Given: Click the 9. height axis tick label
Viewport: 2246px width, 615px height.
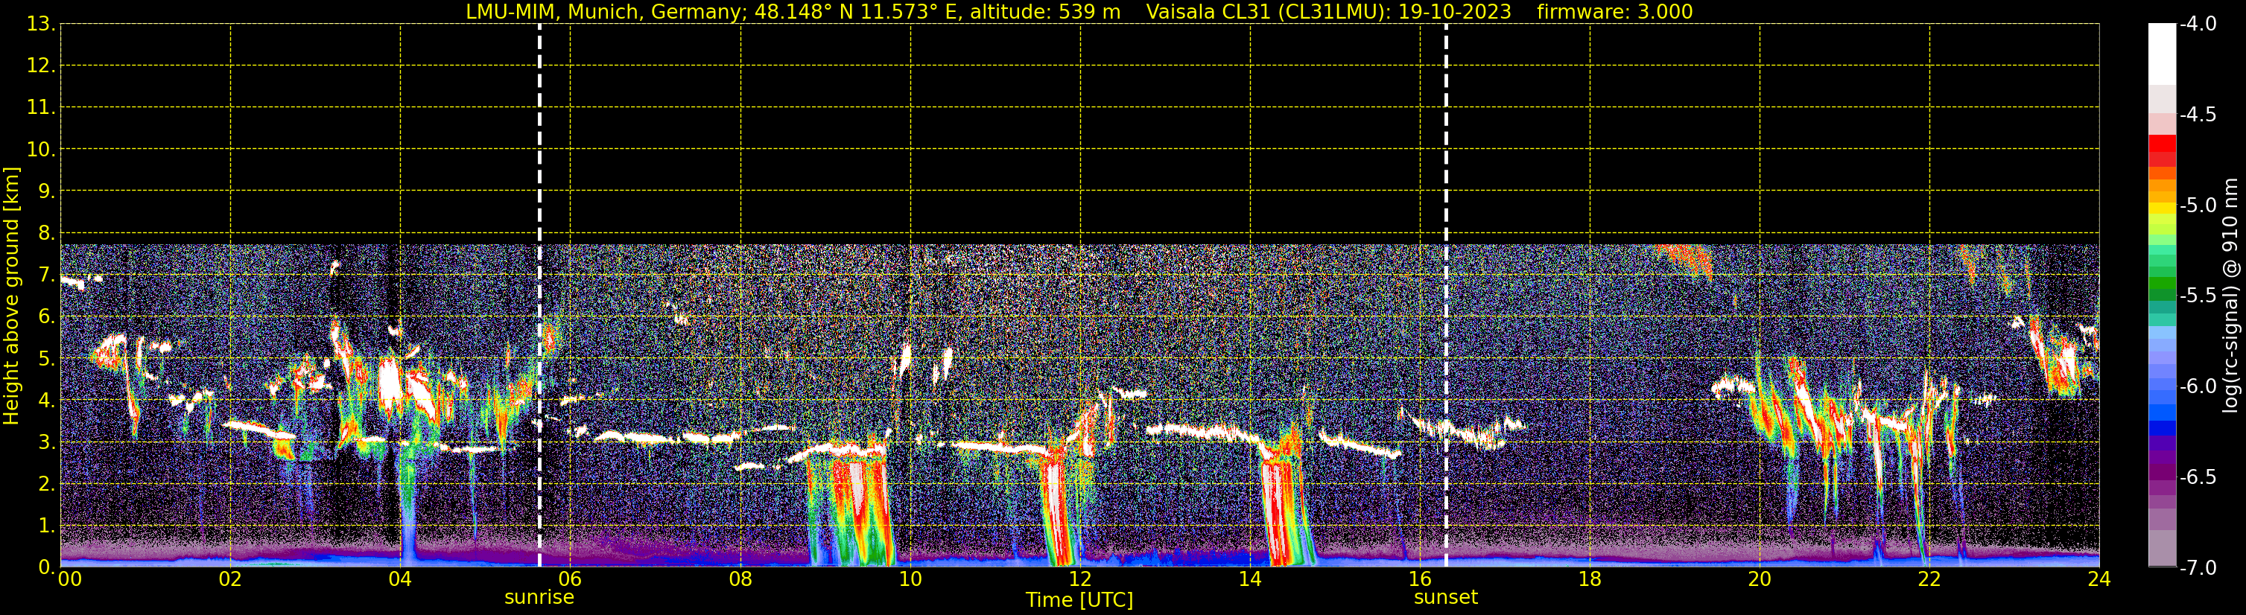Looking at the screenshot, I should click(x=46, y=191).
